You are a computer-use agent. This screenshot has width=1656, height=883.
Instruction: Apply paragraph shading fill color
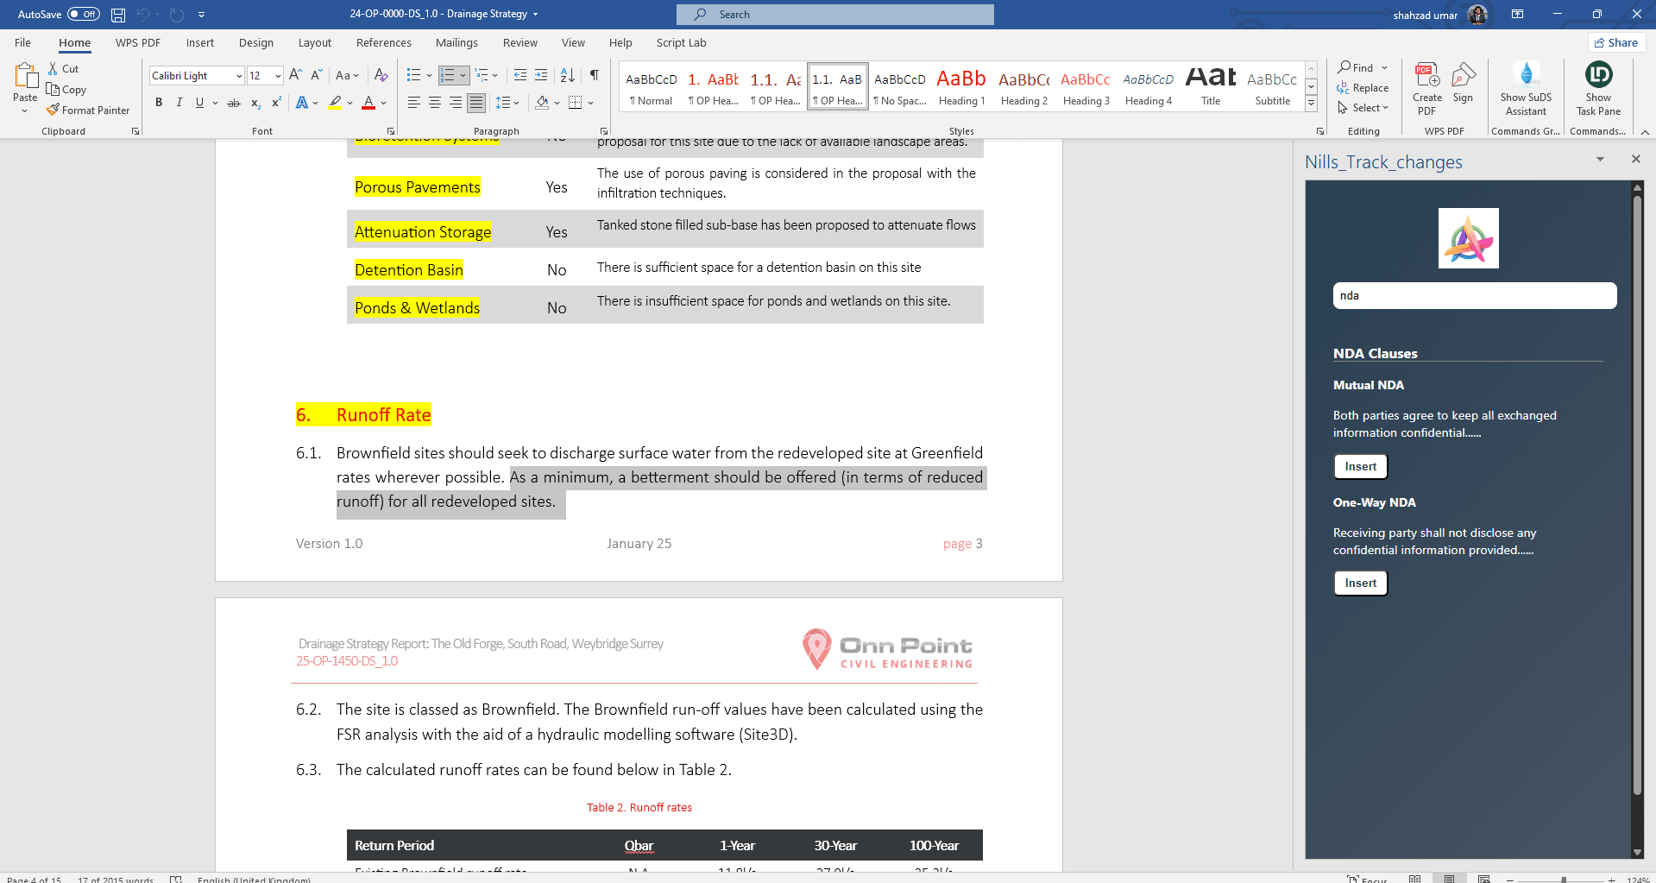pyautogui.click(x=542, y=103)
